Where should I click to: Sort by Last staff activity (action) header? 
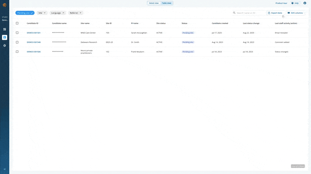(x=286, y=23)
